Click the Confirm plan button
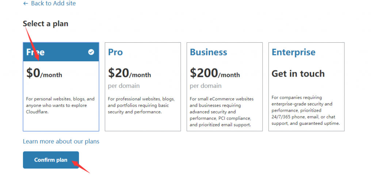374x189 pixels. (51, 160)
